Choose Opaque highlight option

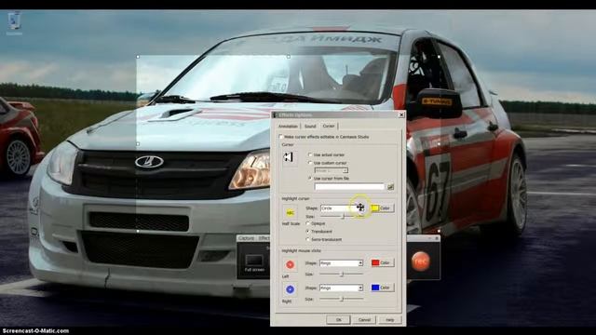(x=307, y=223)
